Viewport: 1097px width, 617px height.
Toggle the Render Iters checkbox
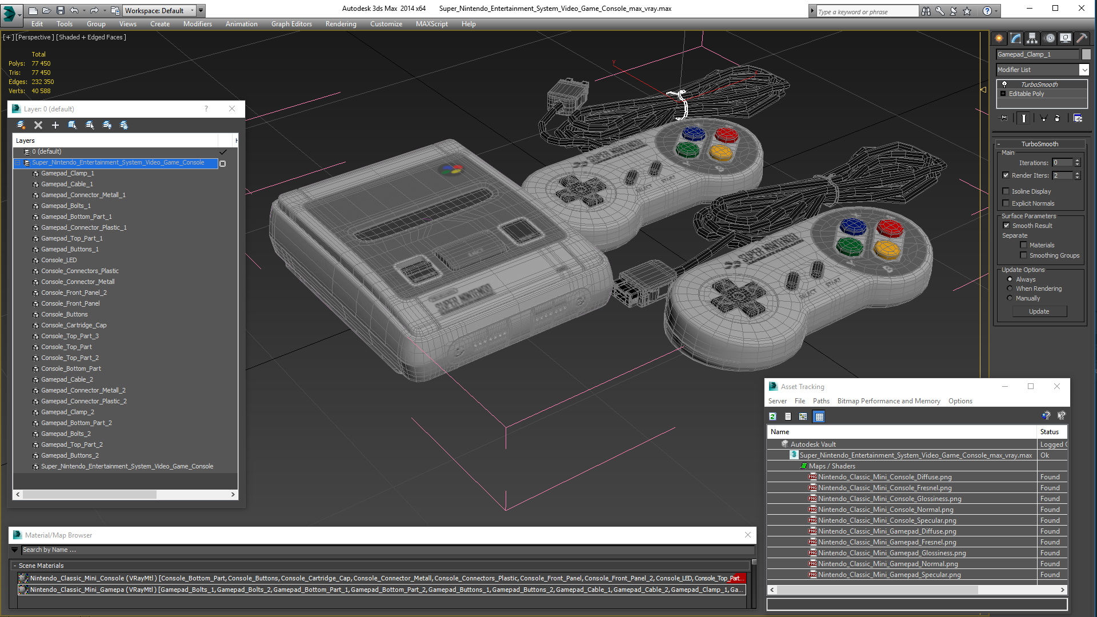(1006, 175)
